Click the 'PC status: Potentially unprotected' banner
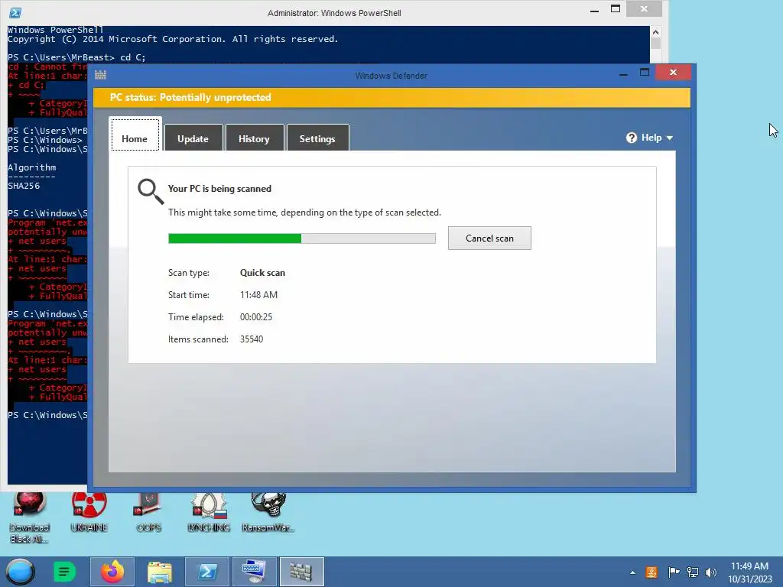The image size is (783, 587). tap(392, 97)
